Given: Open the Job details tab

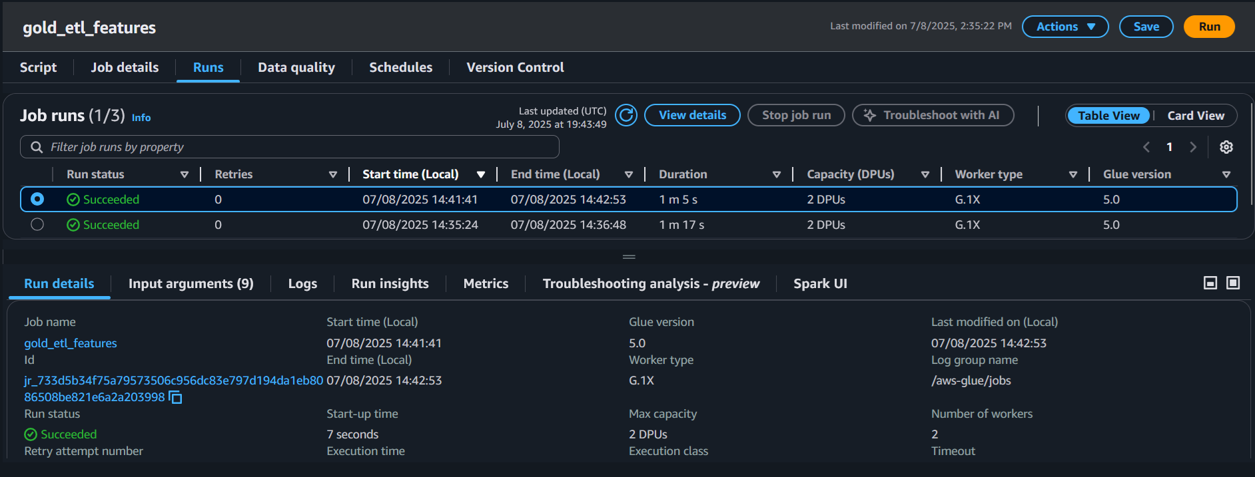Looking at the screenshot, I should pyautogui.click(x=125, y=67).
